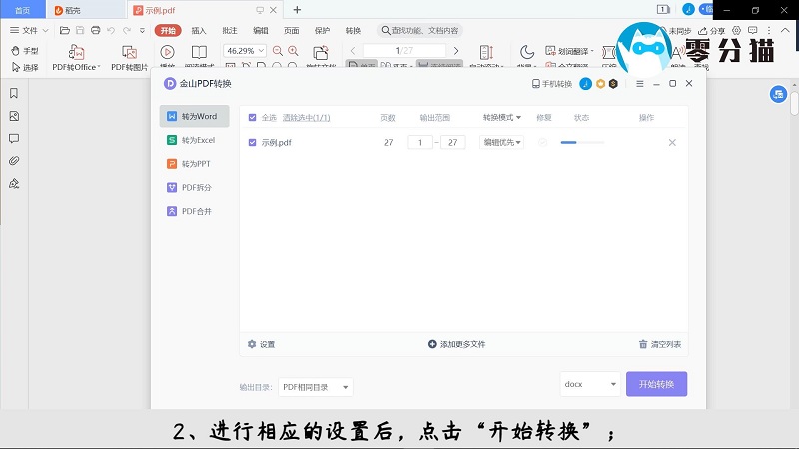Remove 示例.pdf row with the X
The width and height of the screenshot is (799, 449).
672,142
